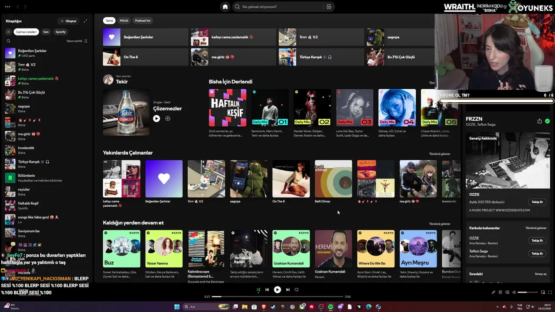This screenshot has height=312, width=555.
Task: Follow OZZIE via Takip Et in artist card
Action: pyautogui.click(x=537, y=202)
